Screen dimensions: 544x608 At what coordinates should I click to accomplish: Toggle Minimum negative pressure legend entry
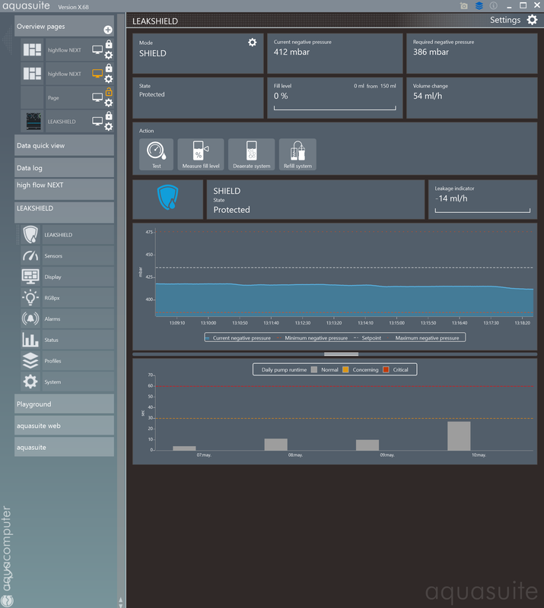point(313,338)
